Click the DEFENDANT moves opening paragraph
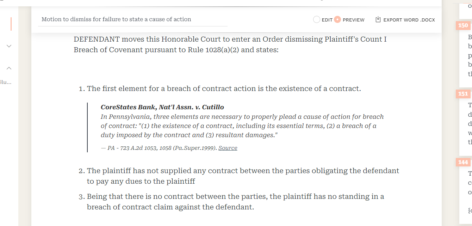Screen dimensions: 472x226 pyautogui.click(x=230, y=44)
